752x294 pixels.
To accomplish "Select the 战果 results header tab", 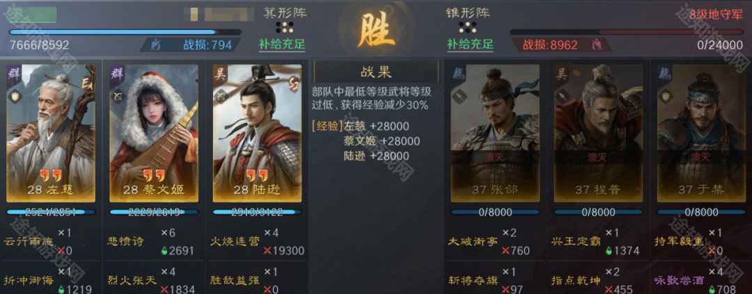I will tap(376, 72).
